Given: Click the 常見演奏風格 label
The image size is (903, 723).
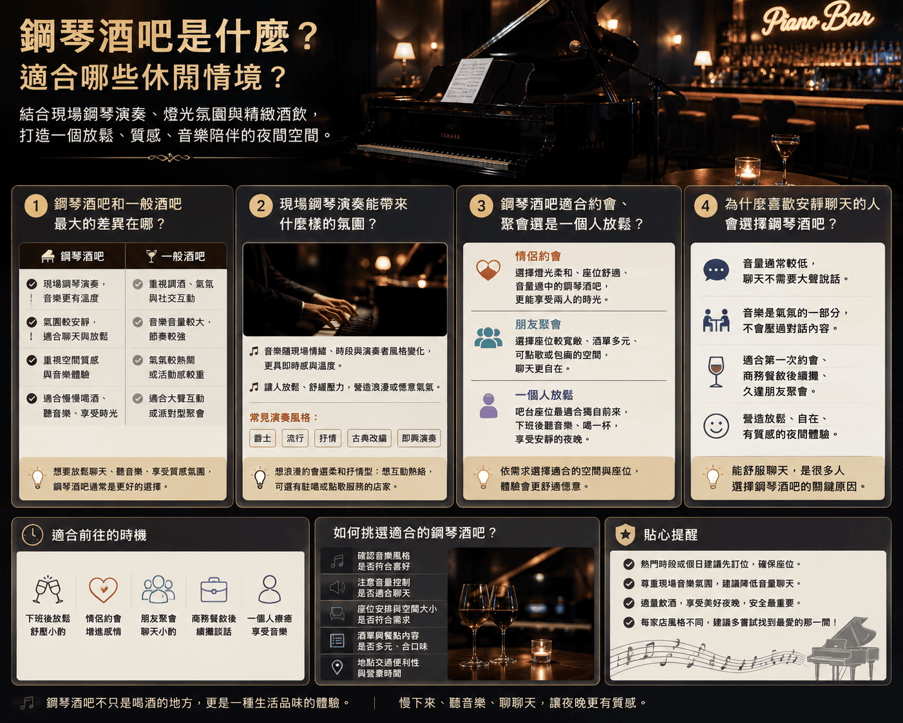Looking at the screenshot, I should click(x=284, y=418).
